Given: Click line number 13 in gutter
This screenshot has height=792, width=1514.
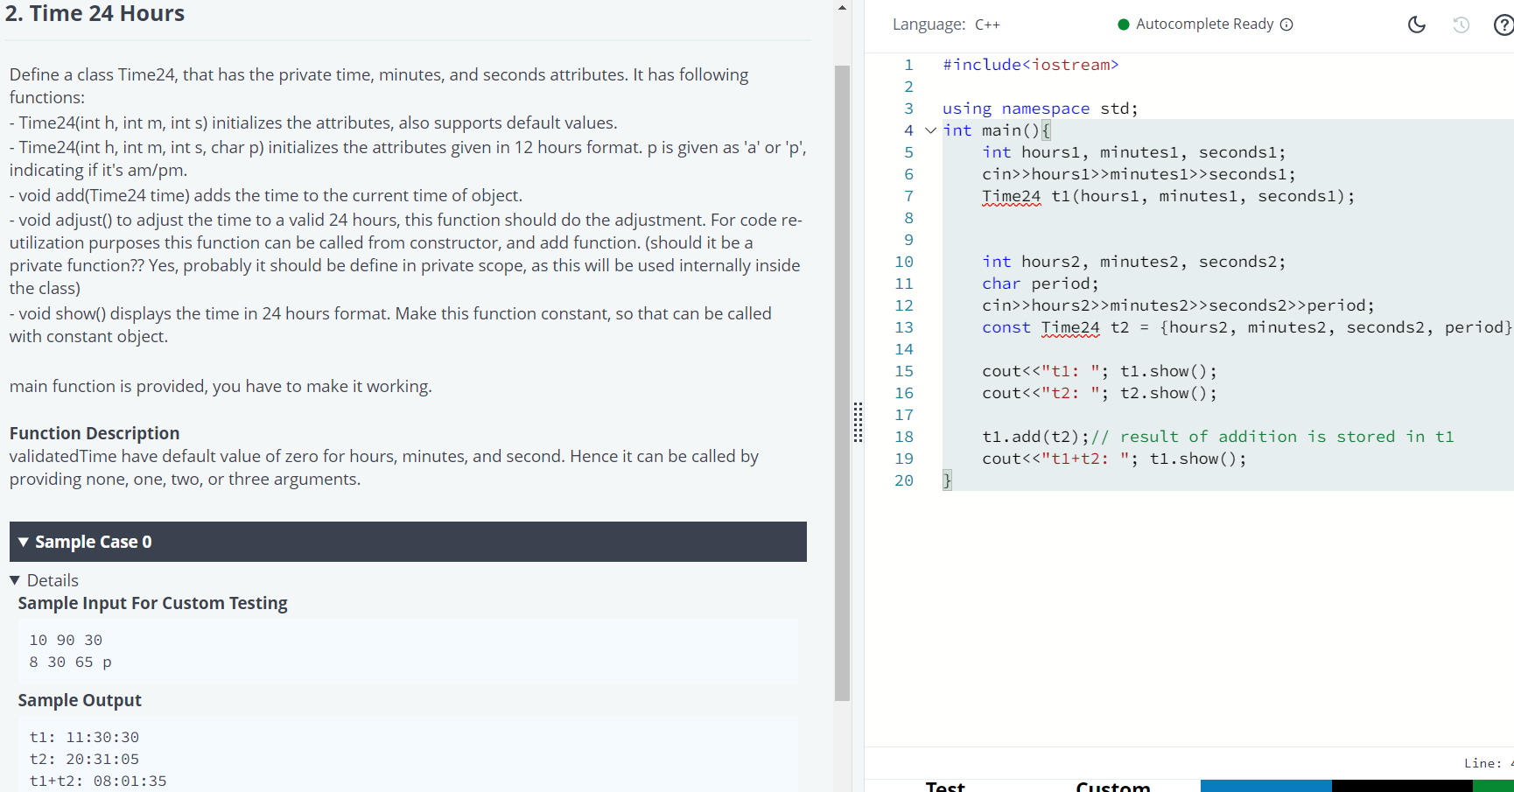Looking at the screenshot, I should click(x=904, y=327).
